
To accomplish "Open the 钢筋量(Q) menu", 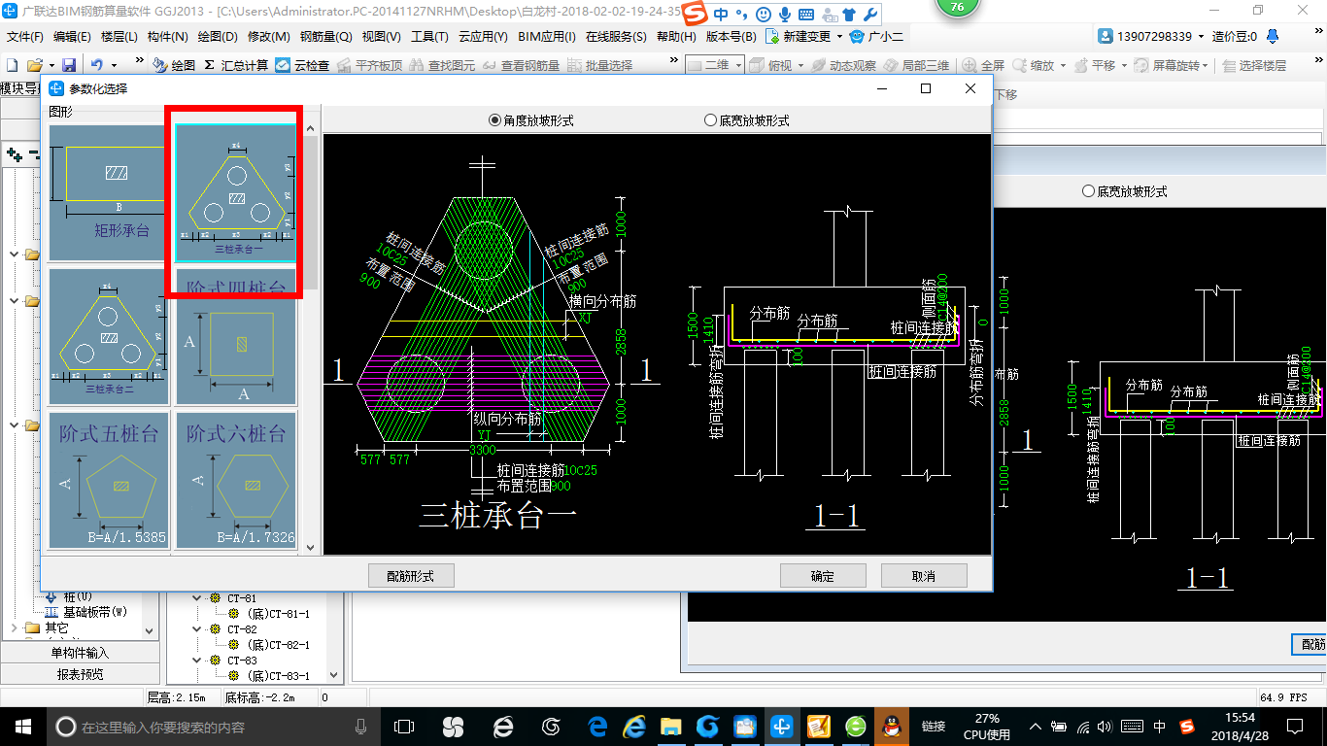I will pyautogui.click(x=325, y=37).
